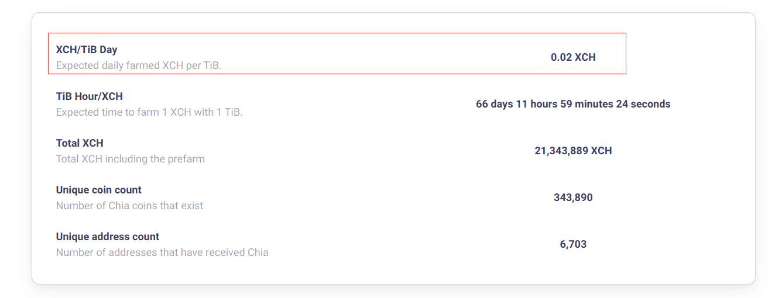The width and height of the screenshot is (775, 298).
Task: Select the 0.02 XCH value
Action: pos(573,57)
